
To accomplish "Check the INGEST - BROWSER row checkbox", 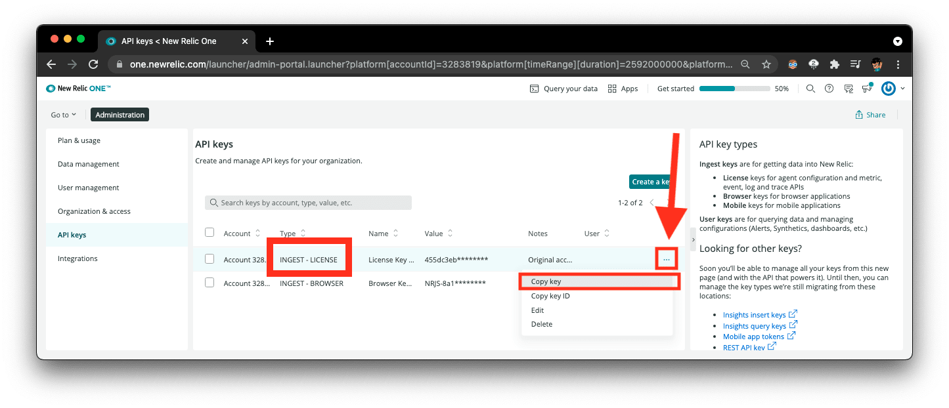I will (x=210, y=283).
